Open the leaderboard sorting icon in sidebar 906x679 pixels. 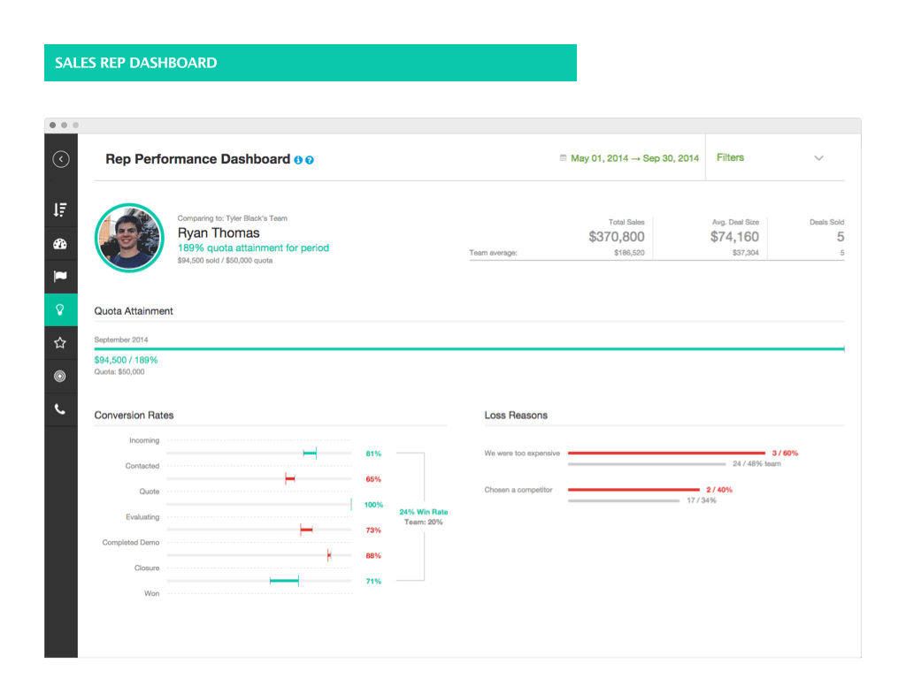(60, 210)
